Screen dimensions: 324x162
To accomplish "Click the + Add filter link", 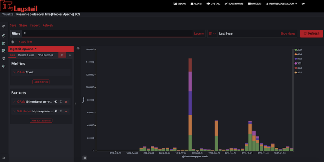I will click(x=26, y=42).
